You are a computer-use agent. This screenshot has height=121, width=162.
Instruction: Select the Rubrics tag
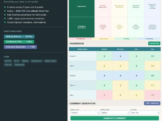coord(8,65)
